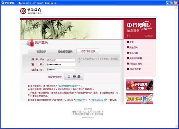Image resolution: width=179 pixels, height=129 pixels.
Task: Open the 安全须知 sidebar link
Action: 134,47
